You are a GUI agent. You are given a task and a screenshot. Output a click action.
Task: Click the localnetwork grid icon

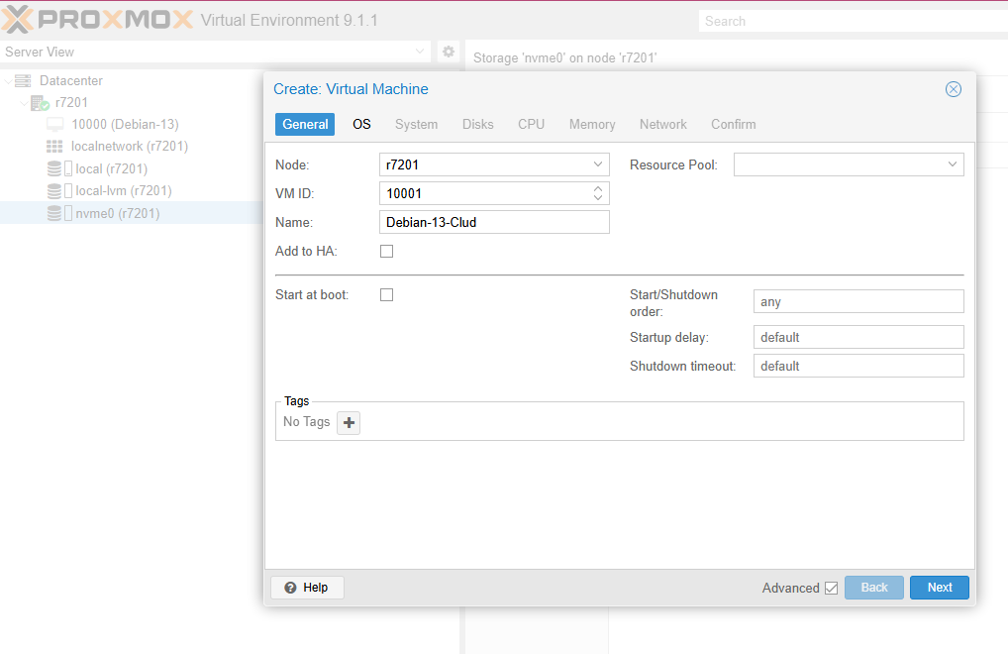(x=54, y=146)
